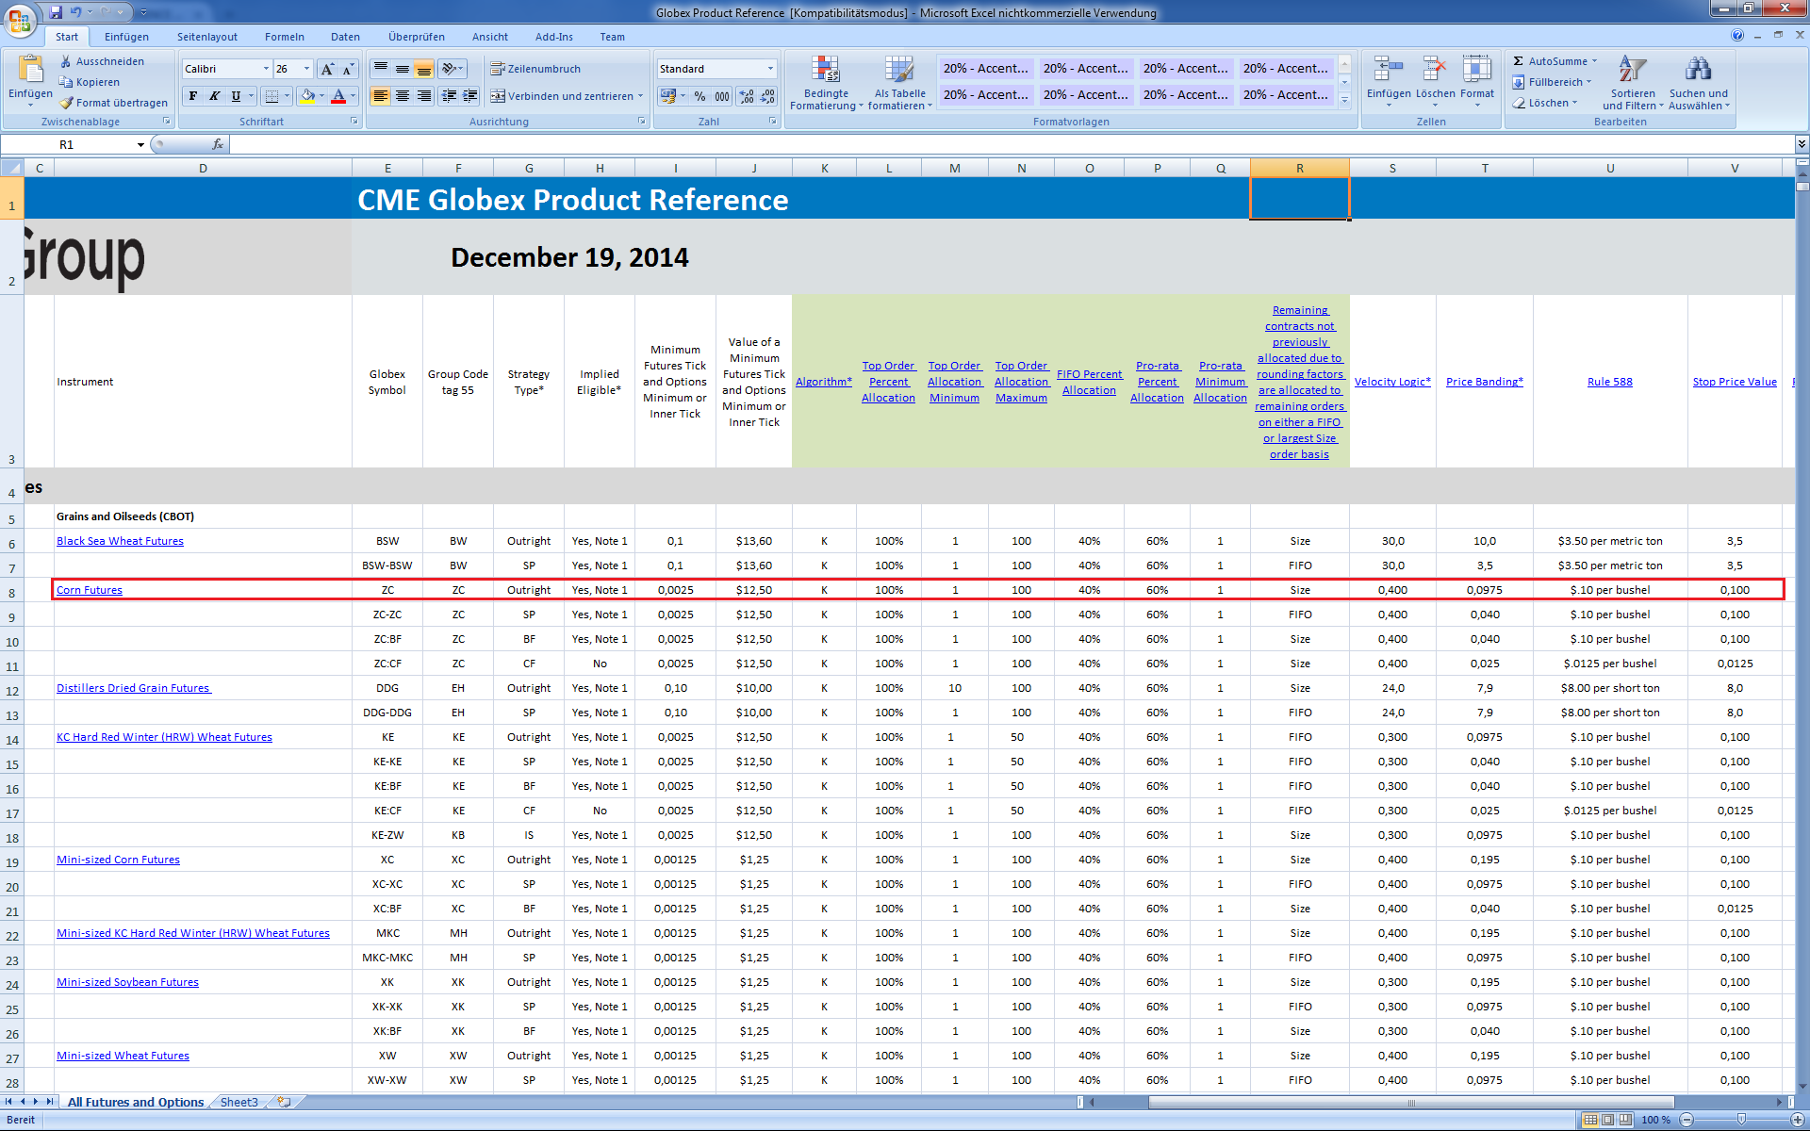Viewport: 1810px width, 1131px height.
Task: Expand the formula bar
Action: [x=1802, y=144]
